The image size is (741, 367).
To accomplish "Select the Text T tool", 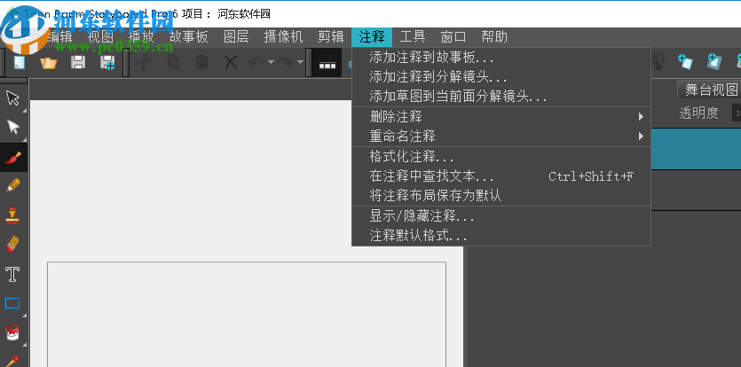I will pyautogui.click(x=12, y=274).
